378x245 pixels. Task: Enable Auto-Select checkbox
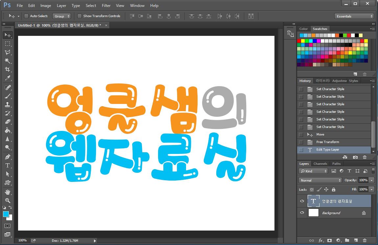pos(26,16)
